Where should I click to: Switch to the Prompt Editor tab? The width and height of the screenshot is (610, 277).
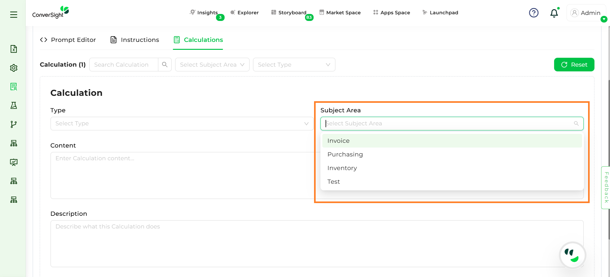[68, 40]
